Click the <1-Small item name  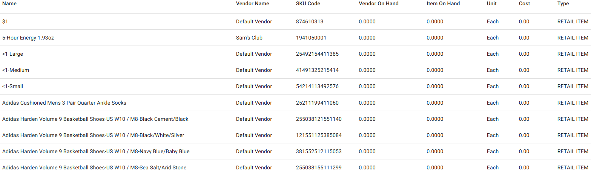pyautogui.click(x=12, y=87)
